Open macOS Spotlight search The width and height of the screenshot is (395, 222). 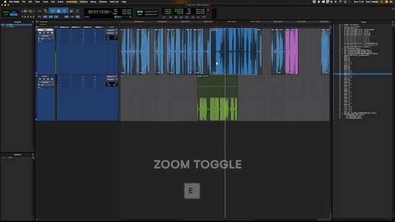[x=381, y=1]
